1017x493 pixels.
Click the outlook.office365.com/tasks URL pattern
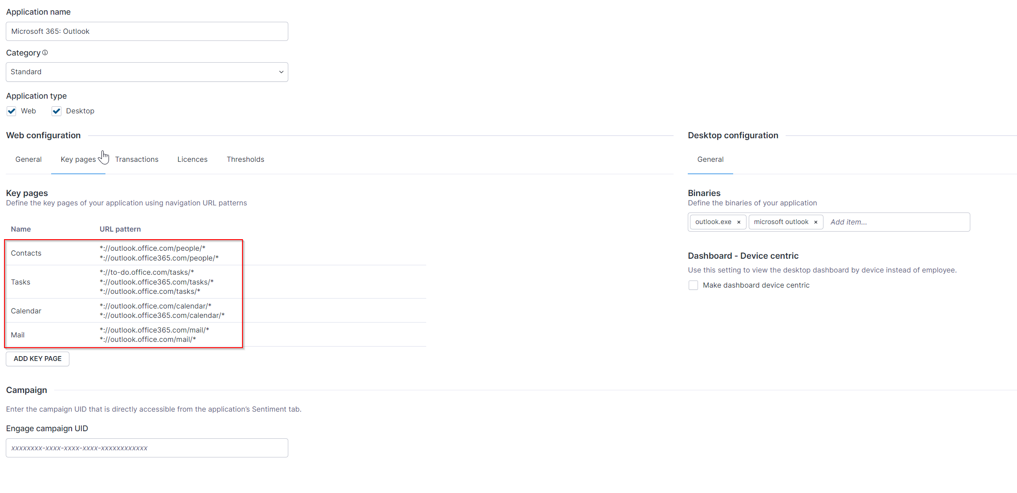(x=157, y=282)
